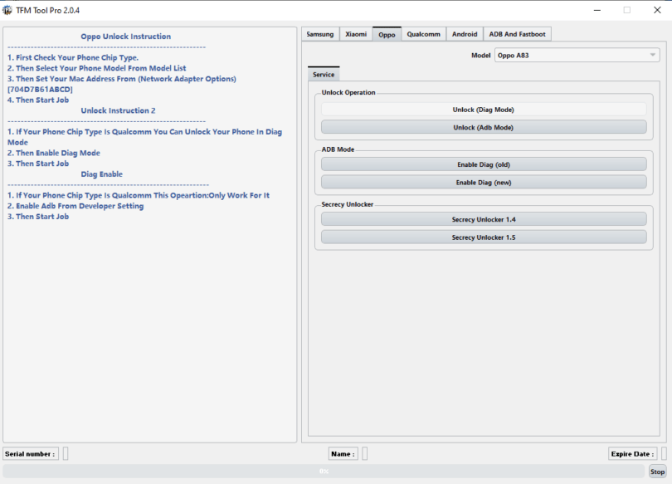Screen dimensions: 672x484
Task: Switch to the Samsung tab
Action: pos(320,34)
